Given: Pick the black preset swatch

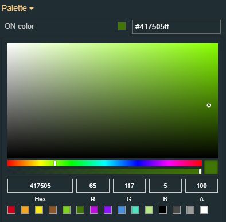Looking at the screenshot, I should point(163,210).
